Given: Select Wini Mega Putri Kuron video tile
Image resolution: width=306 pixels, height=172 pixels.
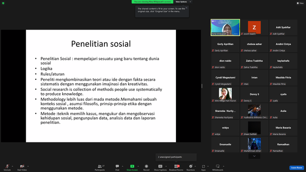Looking at the screenshot, I should coord(225,95).
